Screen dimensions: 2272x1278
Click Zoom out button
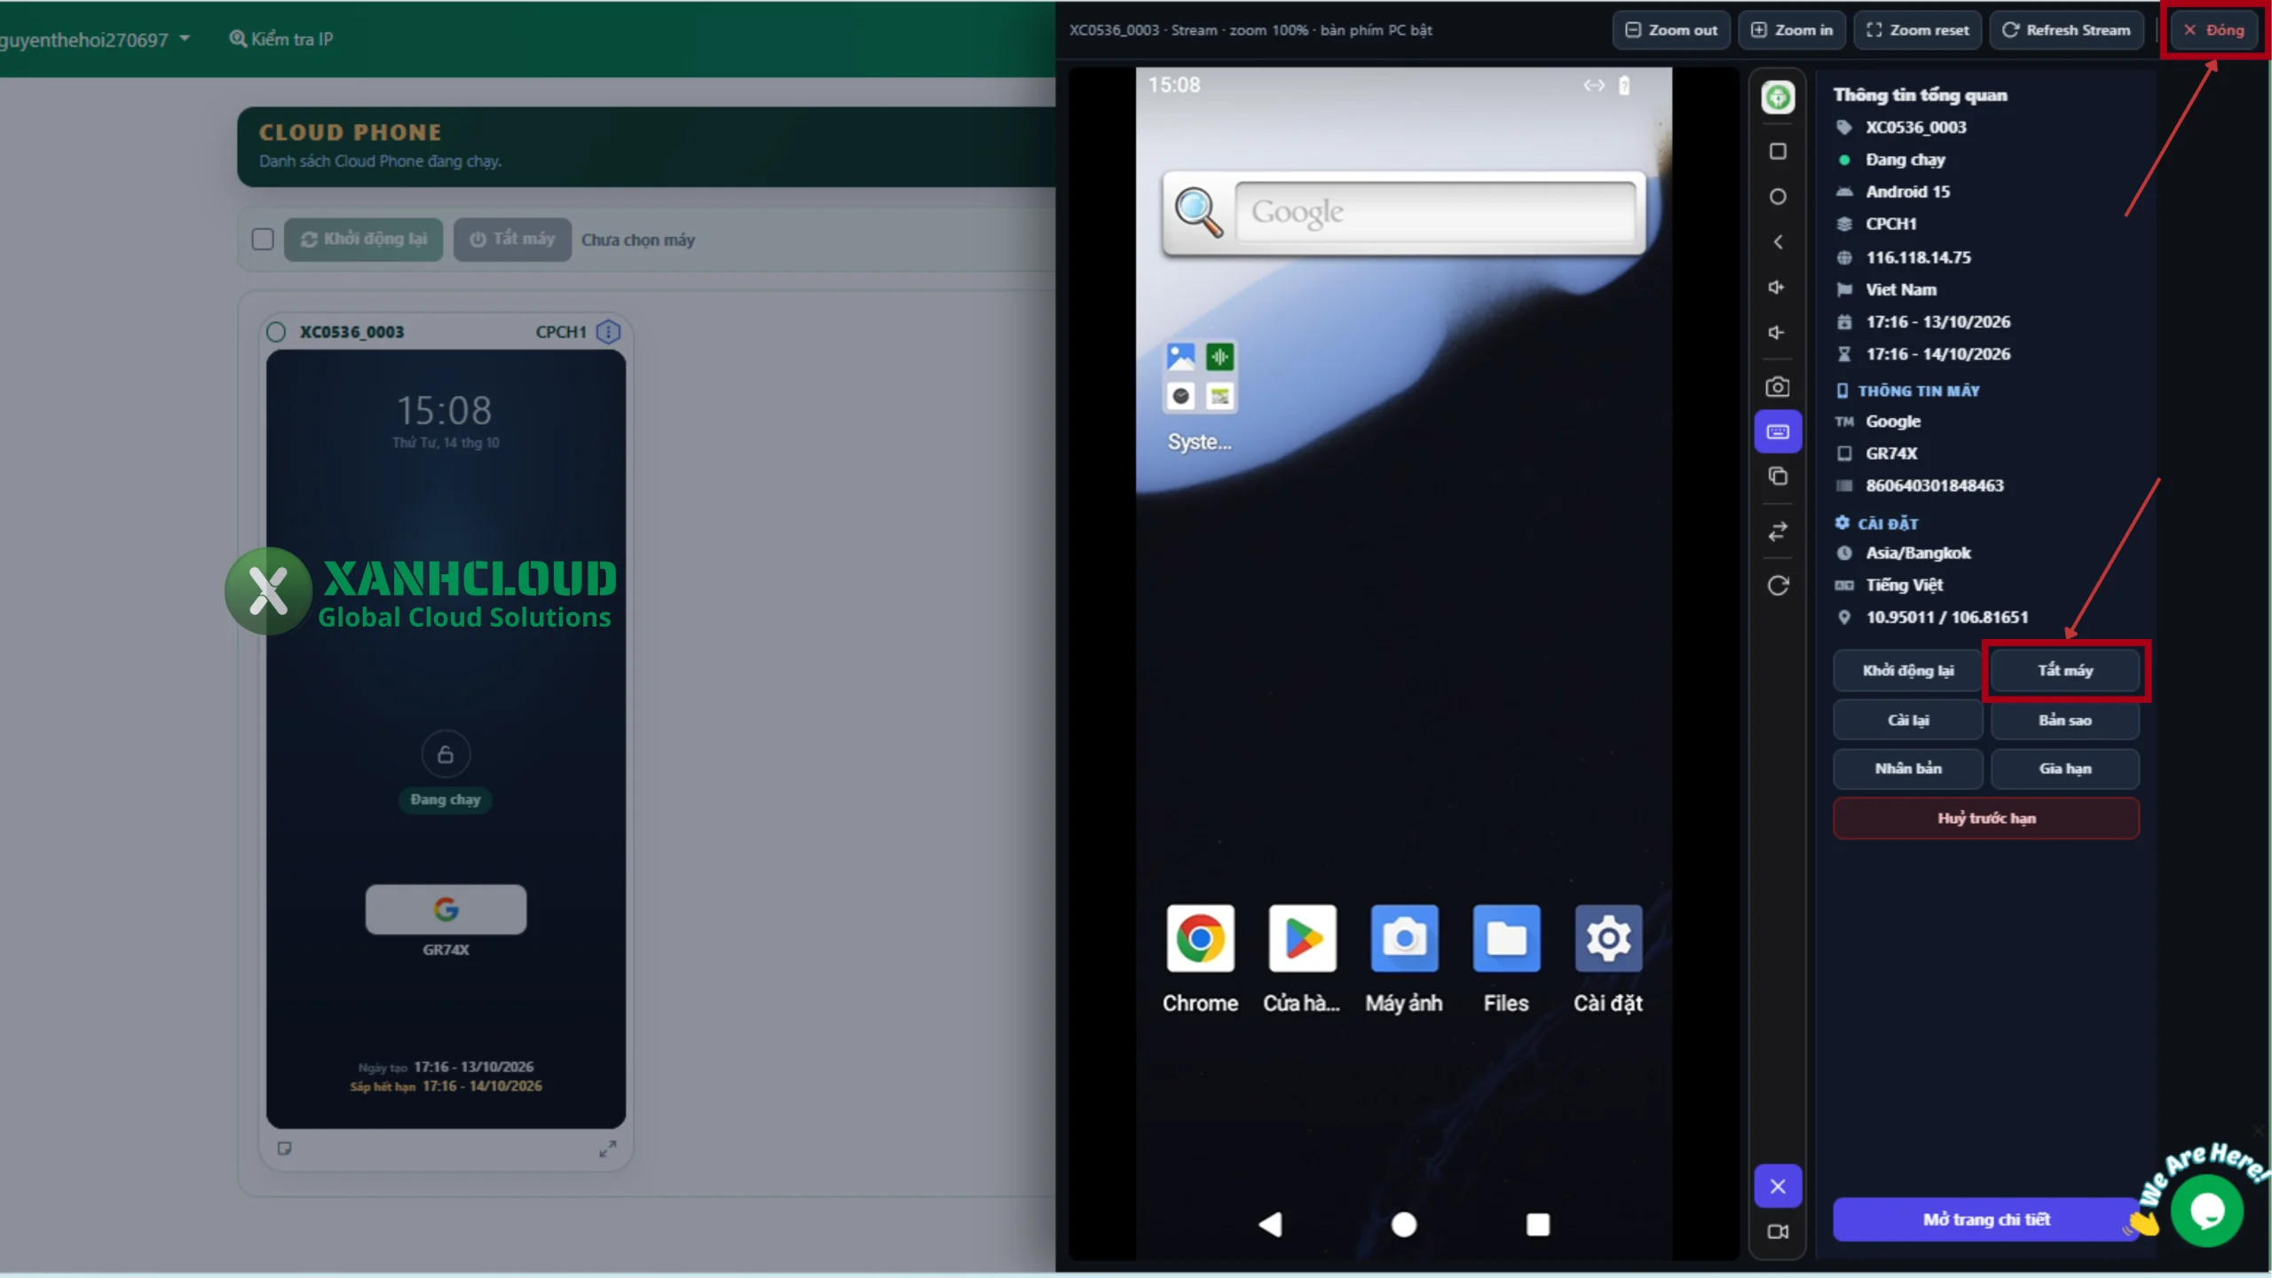pyautogui.click(x=1671, y=30)
